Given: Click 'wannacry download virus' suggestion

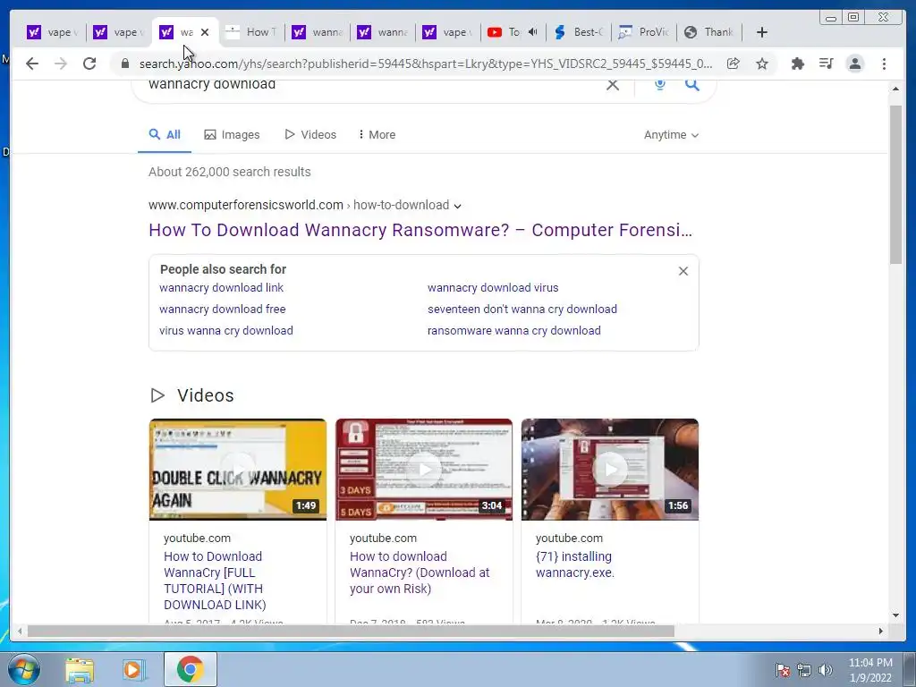Looking at the screenshot, I should (493, 287).
